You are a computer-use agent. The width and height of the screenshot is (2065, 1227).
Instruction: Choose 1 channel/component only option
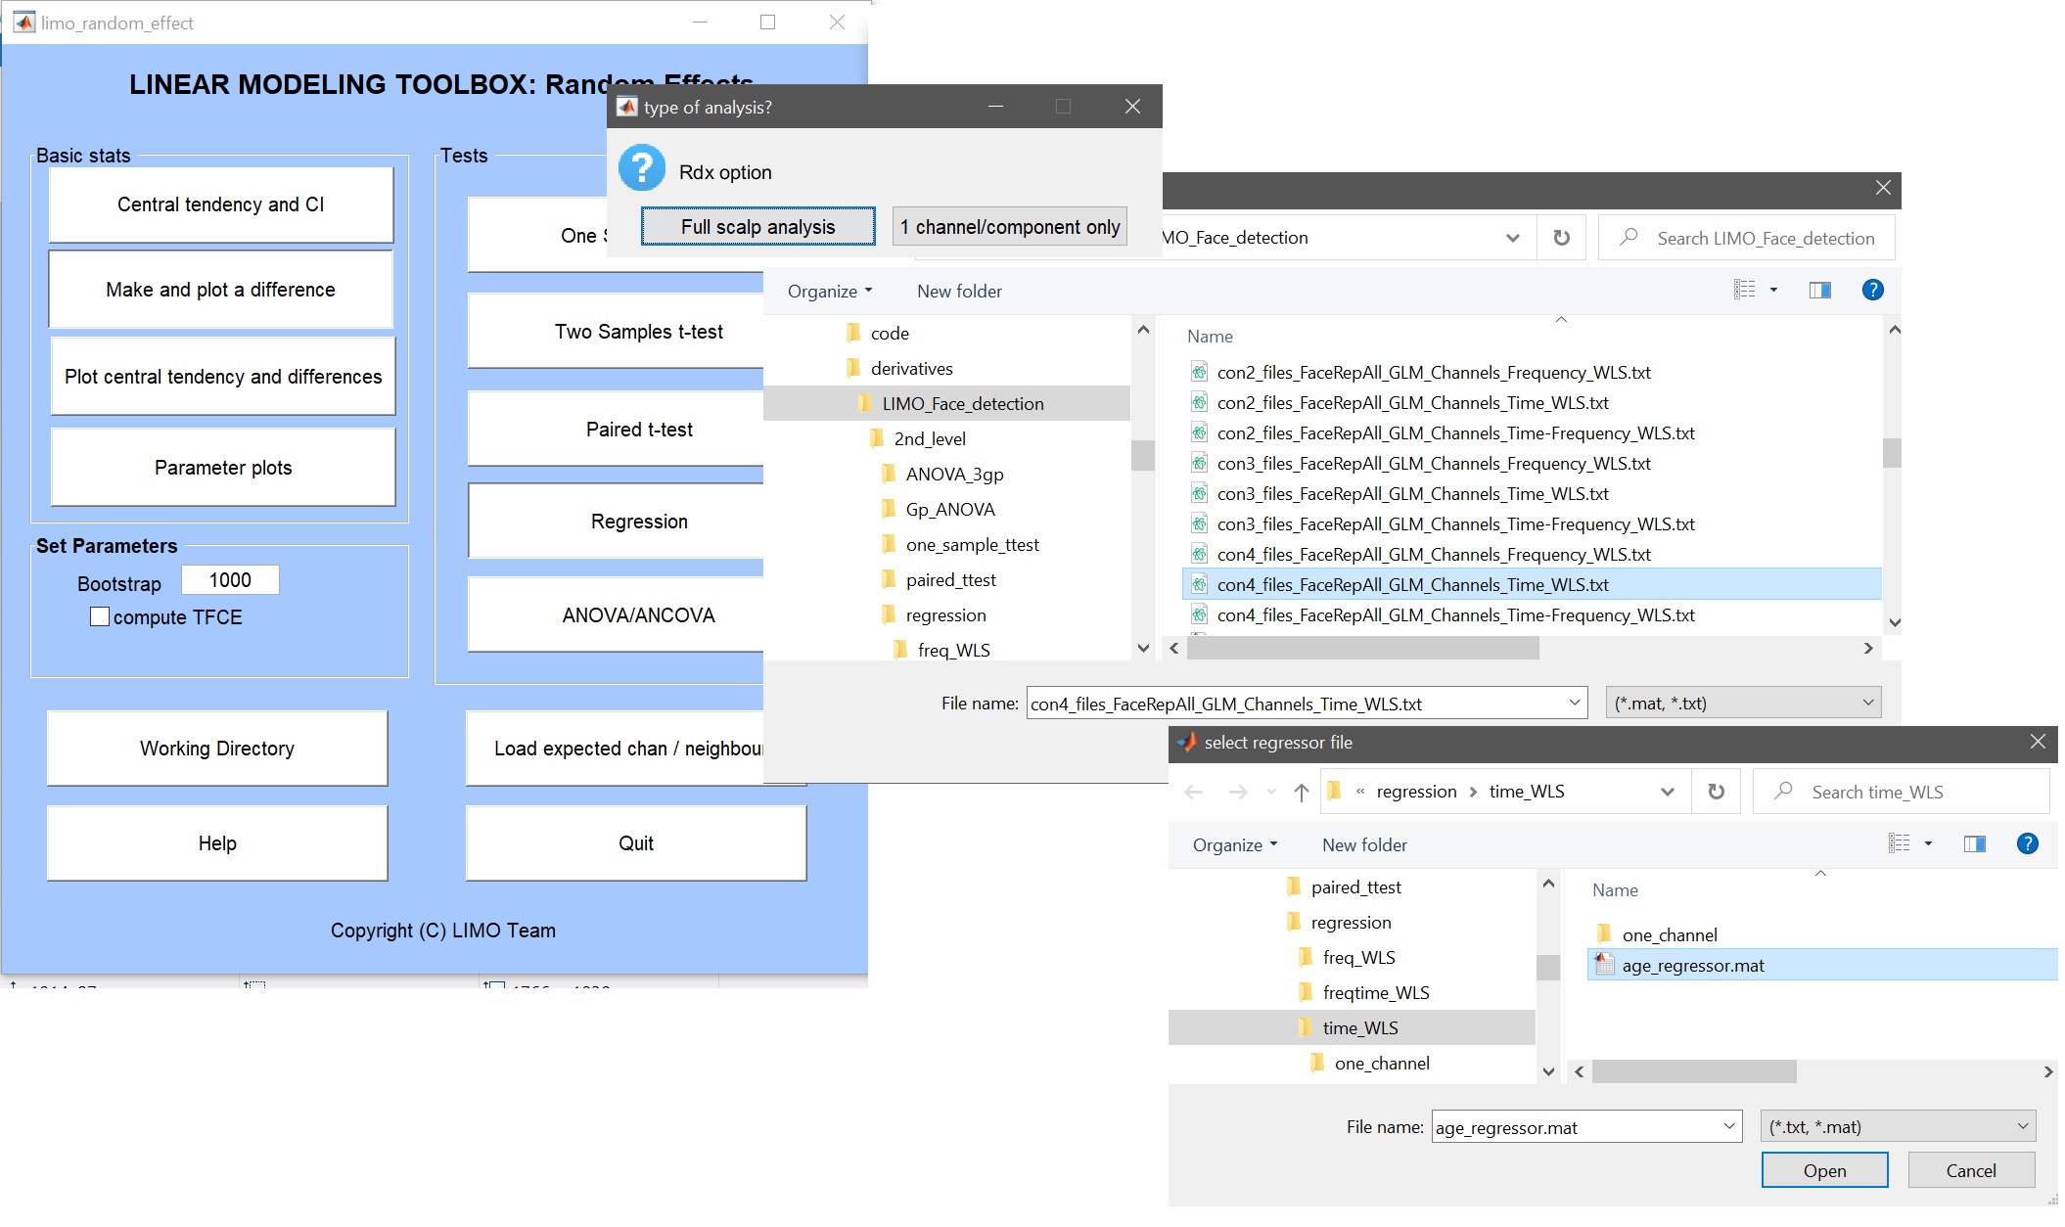(x=1009, y=227)
